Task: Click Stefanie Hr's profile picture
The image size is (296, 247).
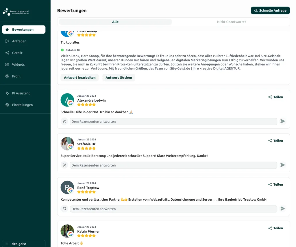Action: [x=67, y=144]
